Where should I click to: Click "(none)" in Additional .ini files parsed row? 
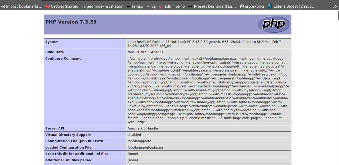pyautogui.click(x=133, y=160)
